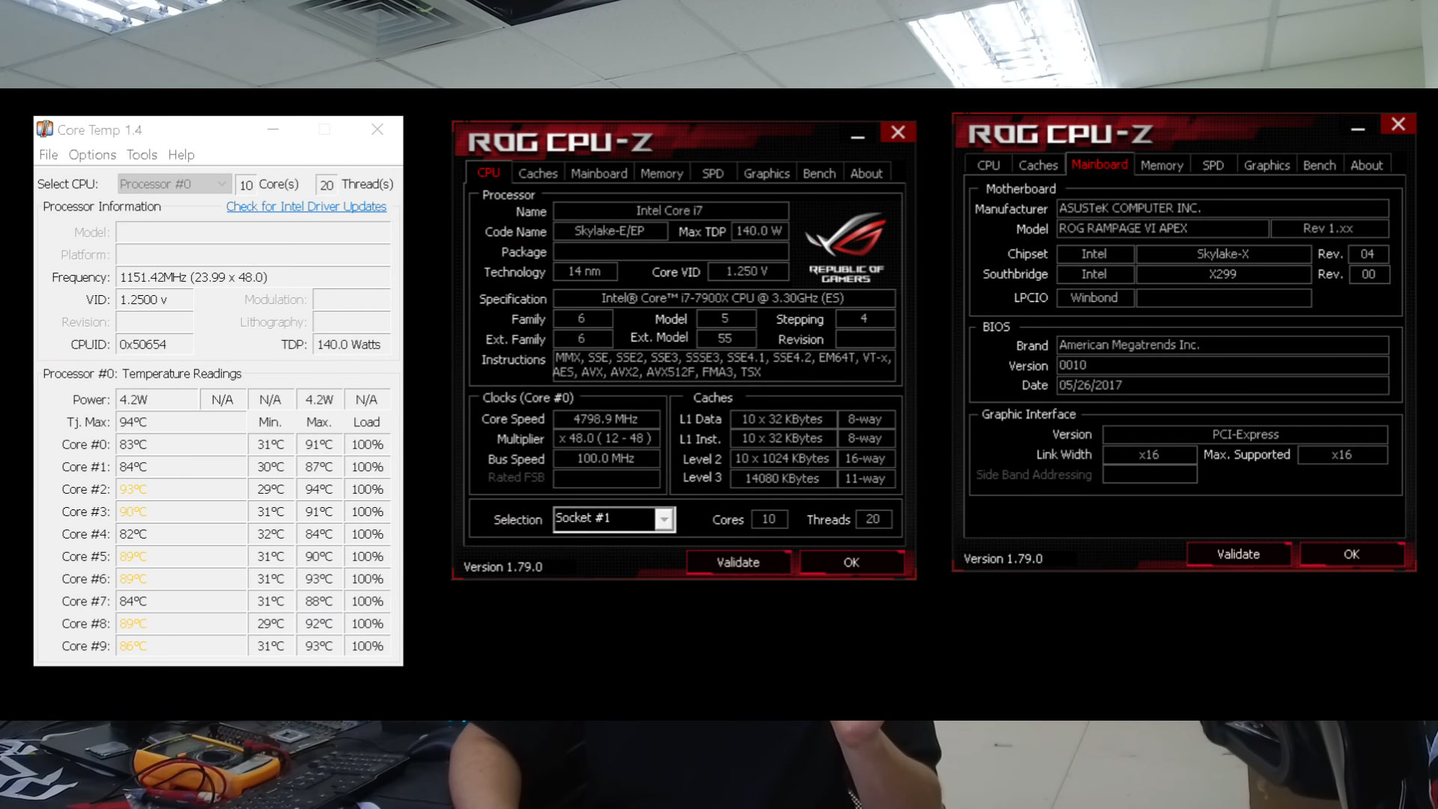Click the Manufacturer ASUSTeK COMPUTER INC. field
The width and height of the screenshot is (1438, 809).
[x=1222, y=208]
